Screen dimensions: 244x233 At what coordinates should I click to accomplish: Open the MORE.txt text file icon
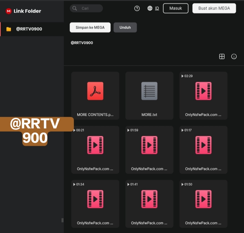149,91
